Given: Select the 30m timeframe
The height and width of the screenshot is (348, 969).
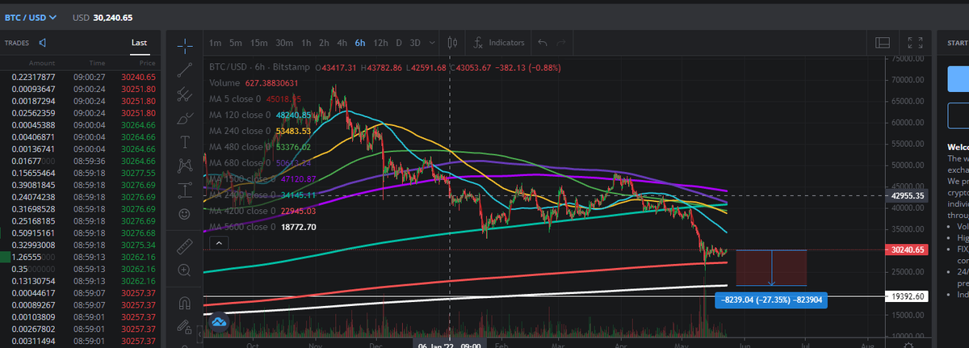Looking at the screenshot, I should click(283, 43).
